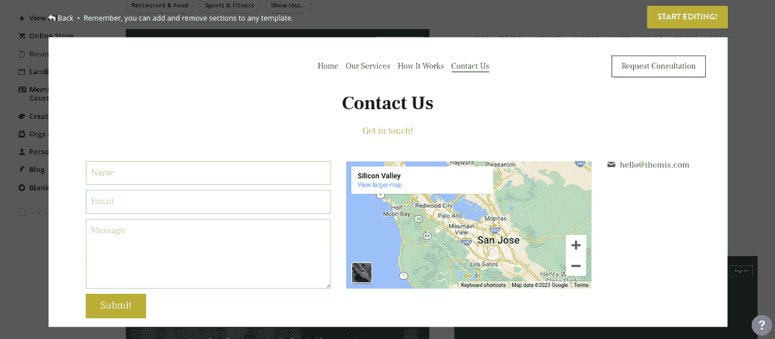Click the Request Consultation button
The width and height of the screenshot is (775, 339).
[658, 66]
